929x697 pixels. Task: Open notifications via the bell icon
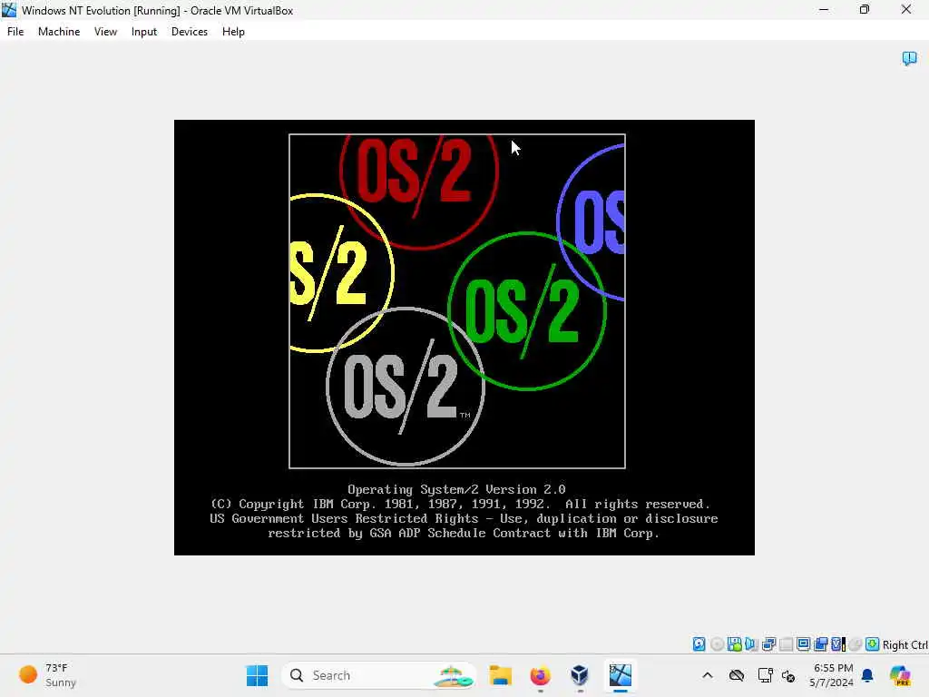[867, 675]
